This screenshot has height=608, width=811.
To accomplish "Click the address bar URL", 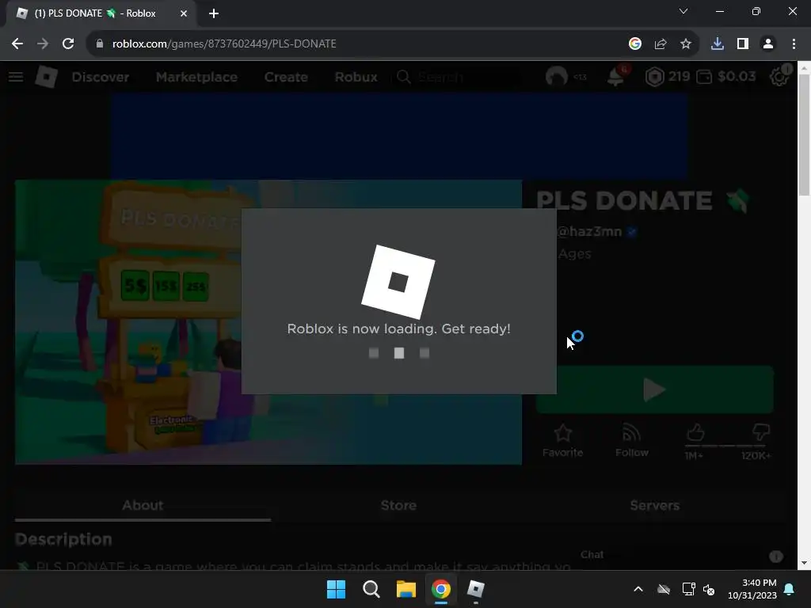I will 224,44.
